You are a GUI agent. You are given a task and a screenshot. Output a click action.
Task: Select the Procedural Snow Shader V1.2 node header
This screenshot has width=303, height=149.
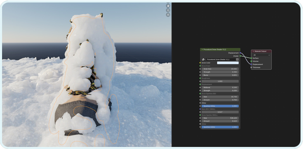220,50
